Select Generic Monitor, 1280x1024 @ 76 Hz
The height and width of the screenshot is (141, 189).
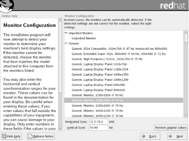pyautogui.click(x=124, y=105)
